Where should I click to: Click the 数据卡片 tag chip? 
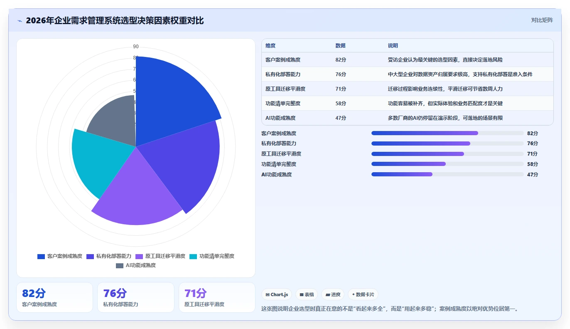(x=363, y=294)
